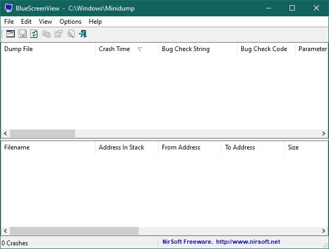Expand the View menu
The height and width of the screenshot is (249, 329).
[45, 22]
